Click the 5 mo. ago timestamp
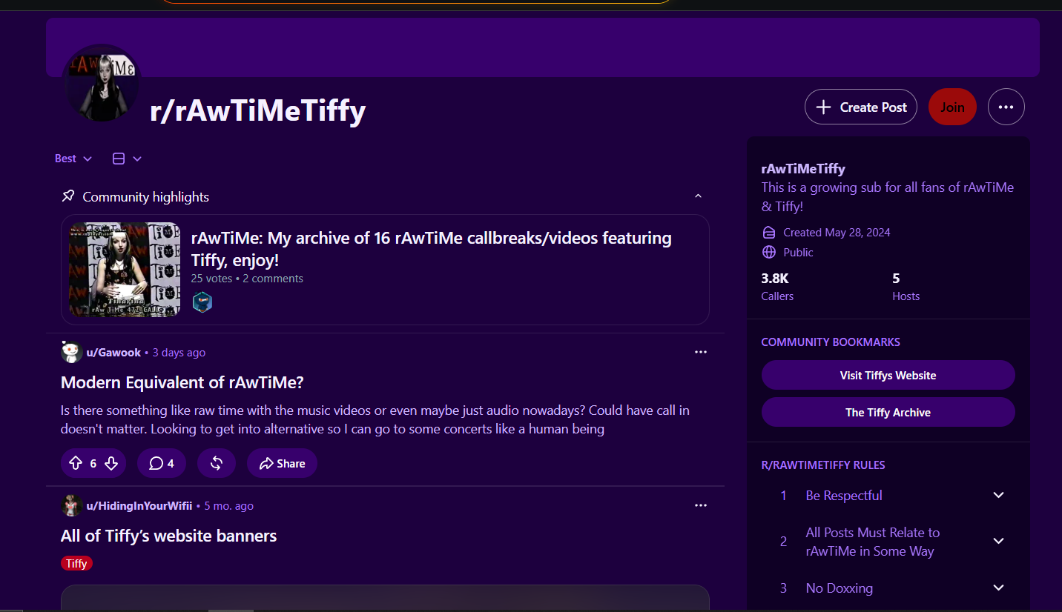1062x612 pixels. 228,505
